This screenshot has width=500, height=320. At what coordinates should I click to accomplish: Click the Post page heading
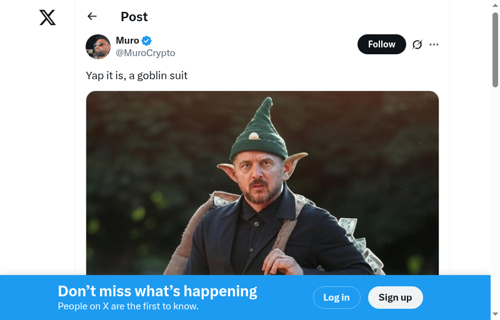(x=134, y=17)
